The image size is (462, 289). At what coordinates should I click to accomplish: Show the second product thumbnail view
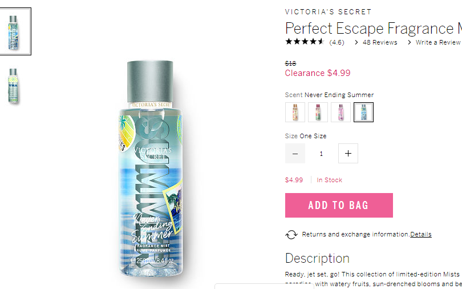(13, 86)
